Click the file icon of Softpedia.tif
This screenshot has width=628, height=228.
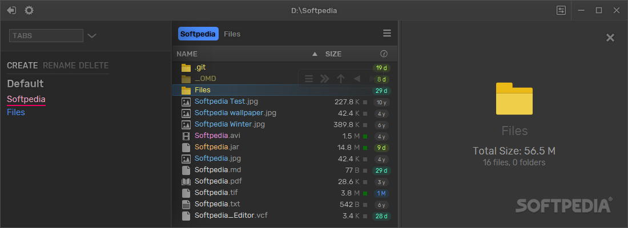point(186,193)
